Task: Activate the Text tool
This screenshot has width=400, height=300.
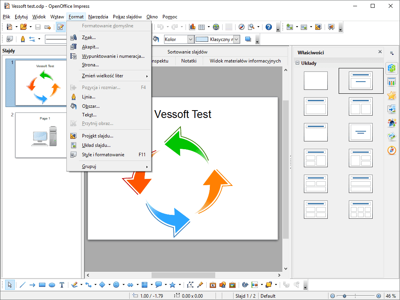Action: coord(62,285)
